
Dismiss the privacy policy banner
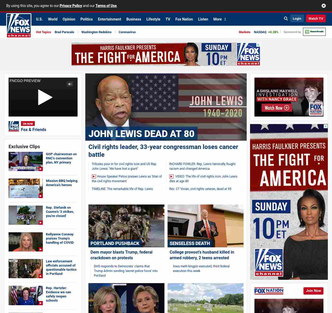click(x=323, y=6)
